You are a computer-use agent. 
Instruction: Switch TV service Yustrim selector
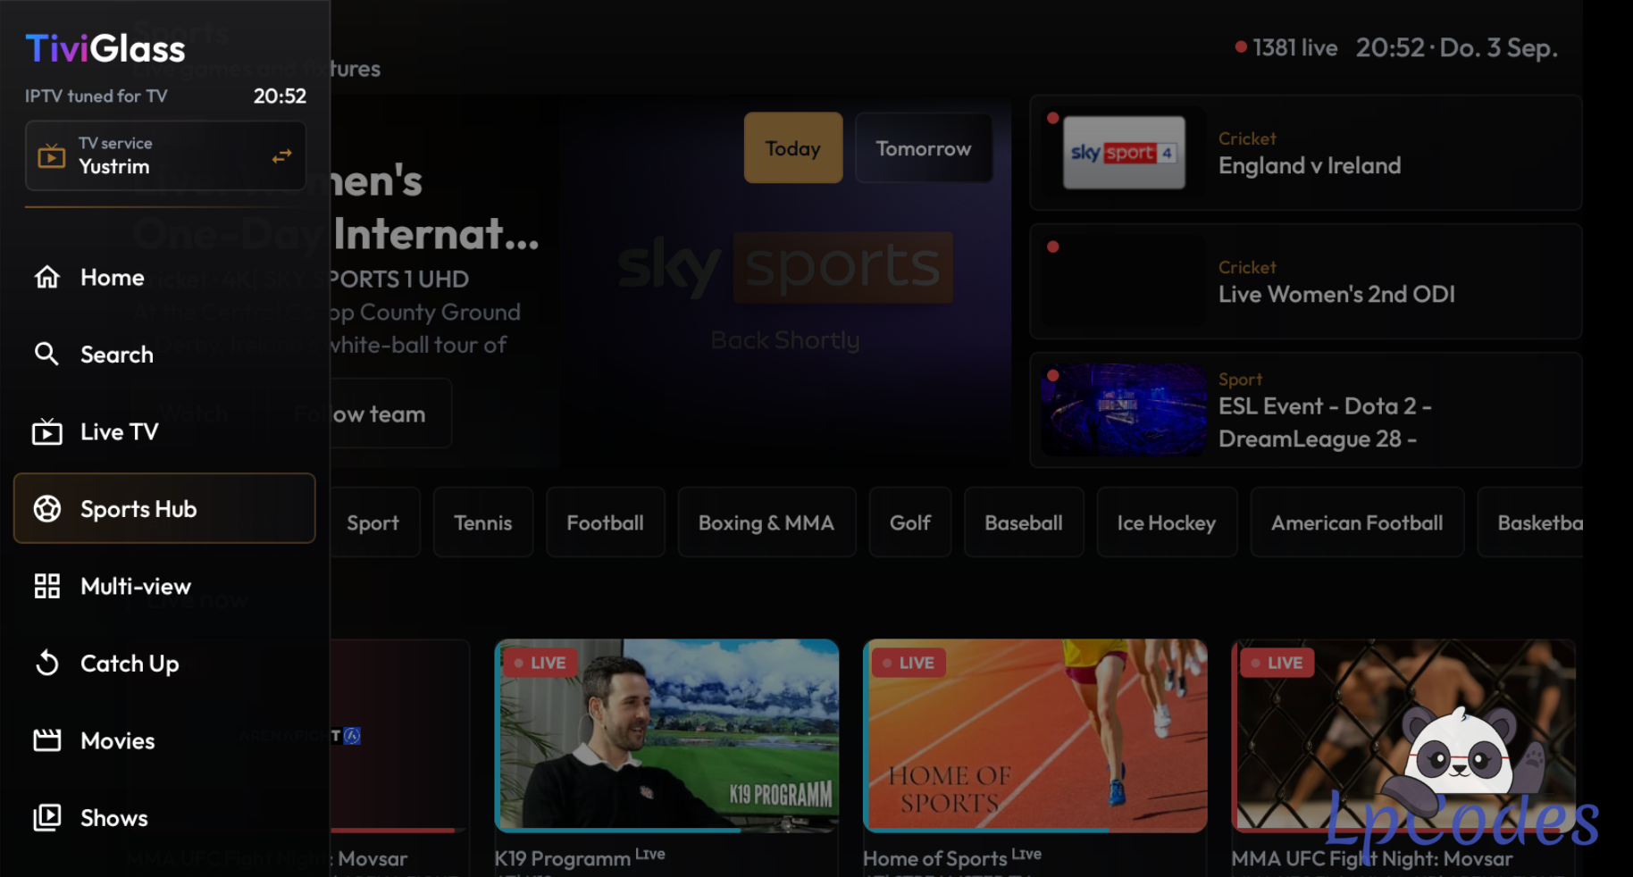tap(165, 156)
